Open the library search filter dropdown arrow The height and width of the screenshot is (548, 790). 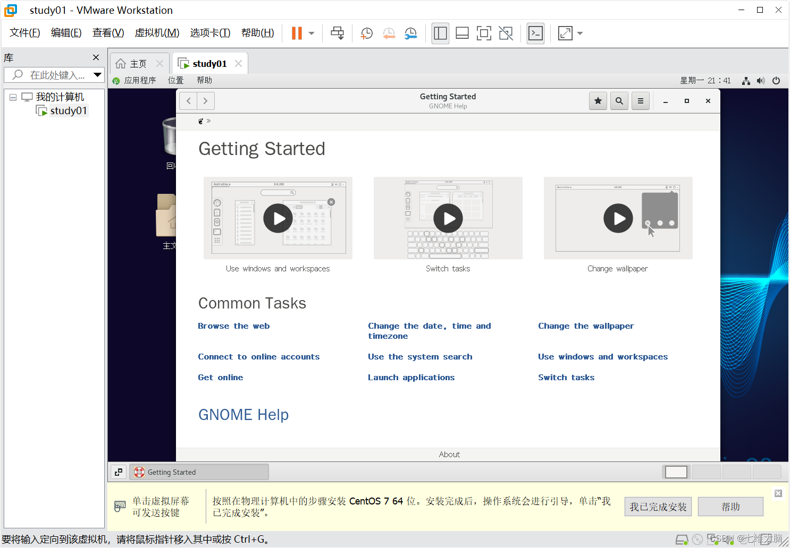[x=97, y=75]
